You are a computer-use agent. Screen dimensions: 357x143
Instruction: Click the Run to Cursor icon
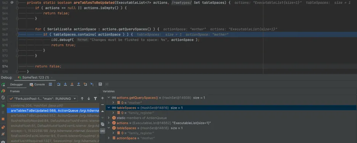click(x=92, y=84)
